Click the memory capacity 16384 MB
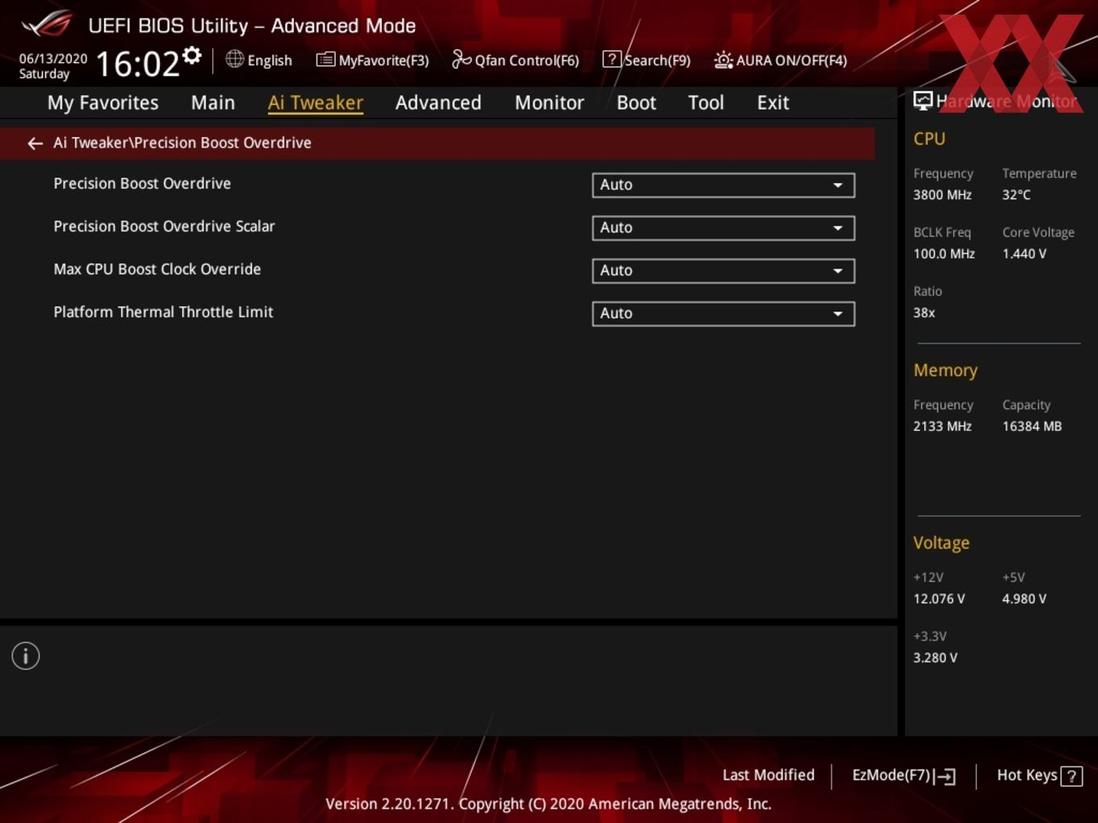This screenshot has height=823, width=1098. pos(1032,426)
